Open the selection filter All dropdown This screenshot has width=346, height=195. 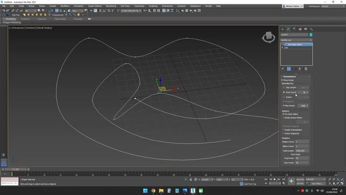(x=30, y=11)
